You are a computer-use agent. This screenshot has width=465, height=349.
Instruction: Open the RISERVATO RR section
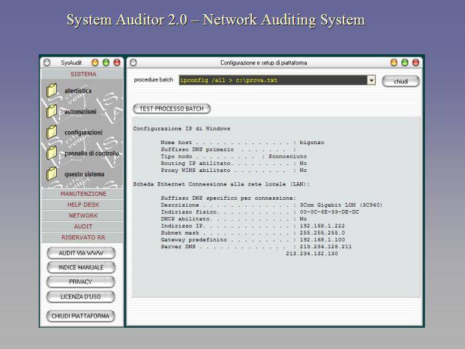point(83,238)
